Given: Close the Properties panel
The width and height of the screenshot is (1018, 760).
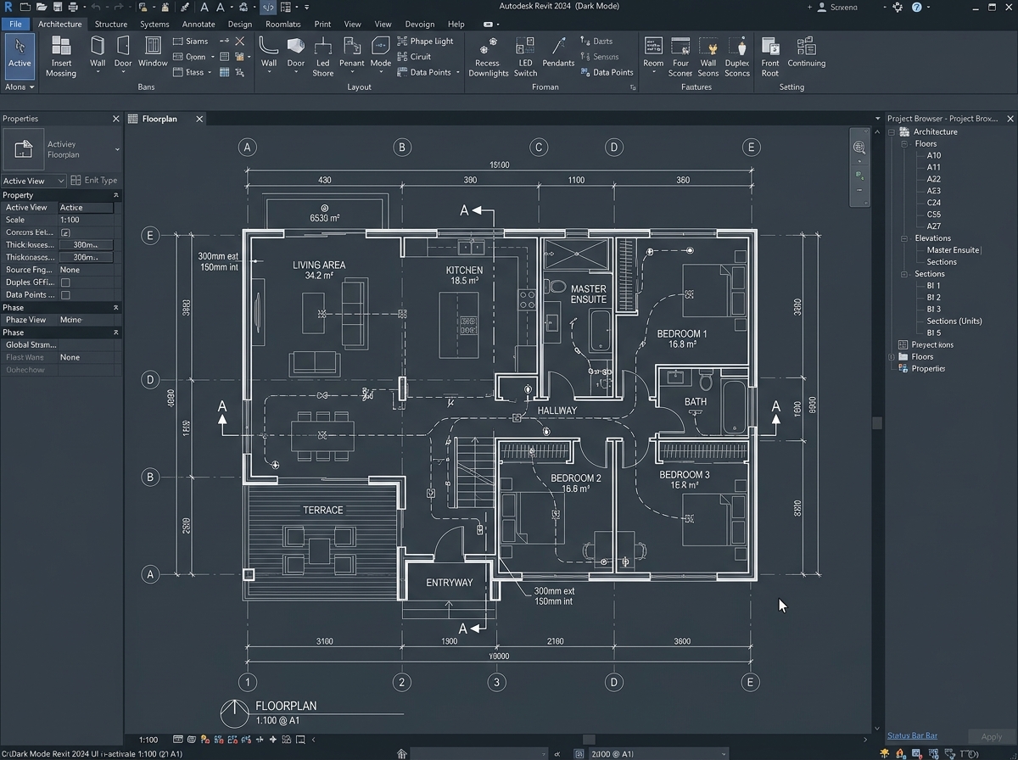Looking at the screenshot, I should click(x=116, y=120).
